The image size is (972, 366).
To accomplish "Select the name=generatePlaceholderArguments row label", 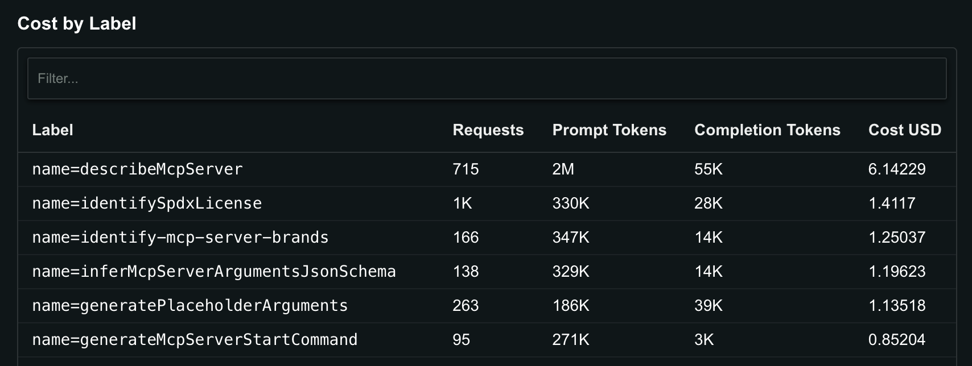I will [x=190, y=306].
